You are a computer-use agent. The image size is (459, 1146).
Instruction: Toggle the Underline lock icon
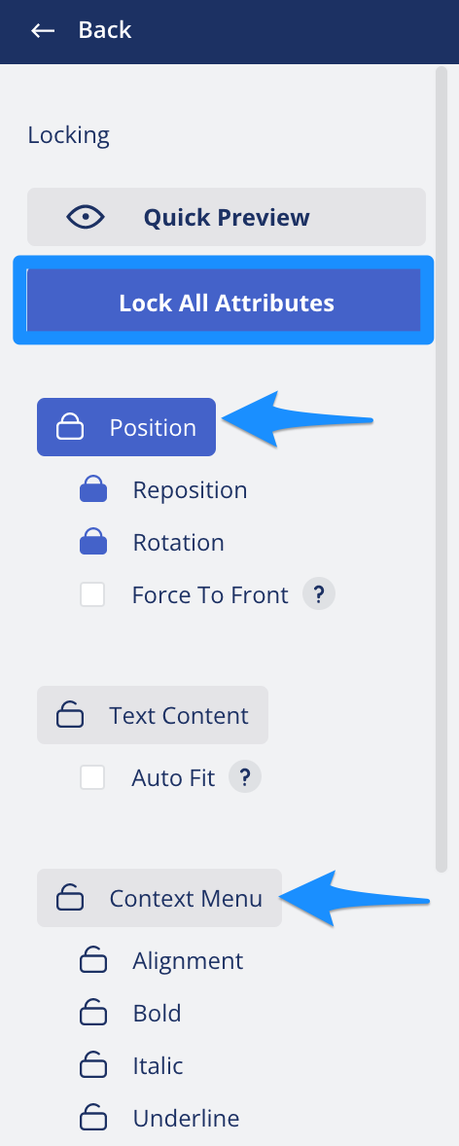[93, 1118]
